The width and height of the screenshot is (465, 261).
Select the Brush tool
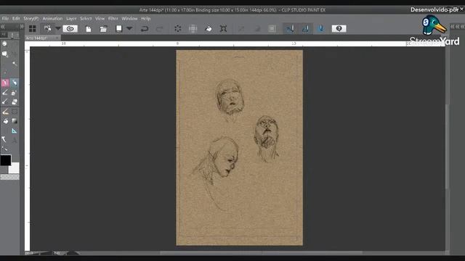[5, 93]
